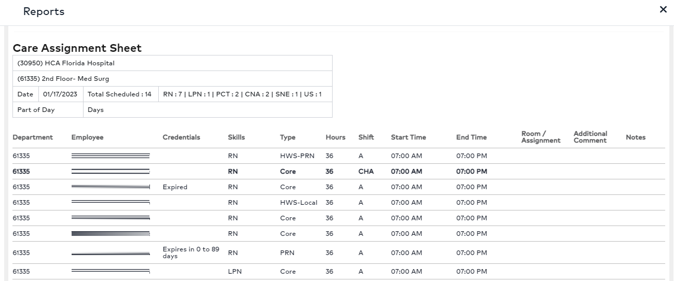The height and width of the screenshot is (281, 674).
Task: Click the Expired credentials cell
Action: tap(175, 187)
